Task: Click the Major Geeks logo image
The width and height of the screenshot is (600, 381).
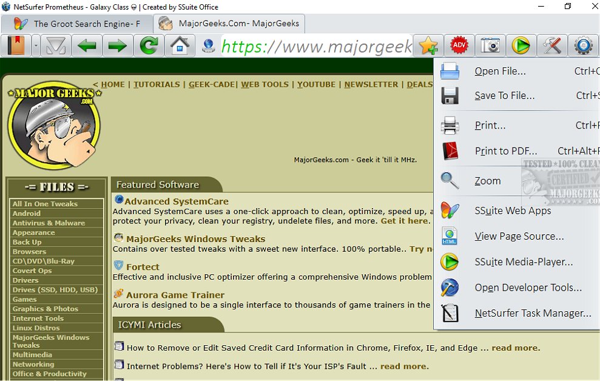Action: [x=55, y=125]
